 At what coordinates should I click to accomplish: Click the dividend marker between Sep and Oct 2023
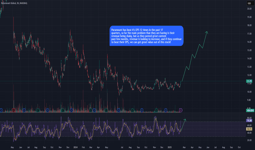point(48,110)
